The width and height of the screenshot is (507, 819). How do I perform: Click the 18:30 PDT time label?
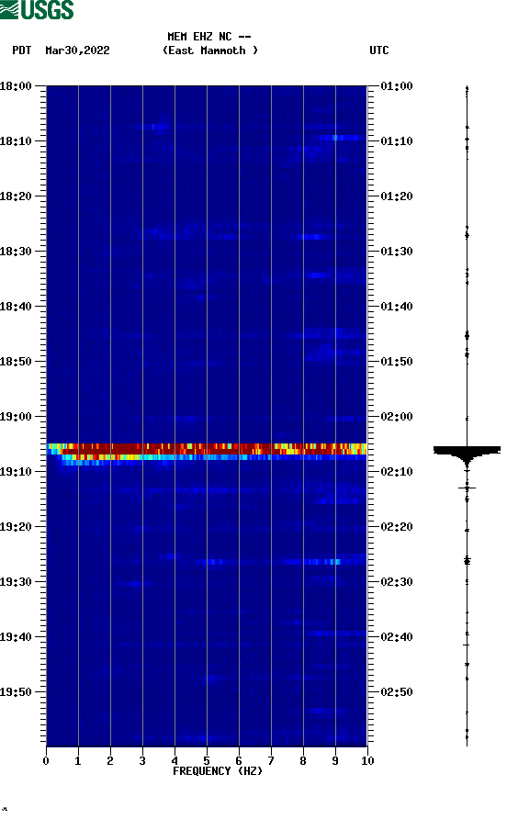point(16,252)
